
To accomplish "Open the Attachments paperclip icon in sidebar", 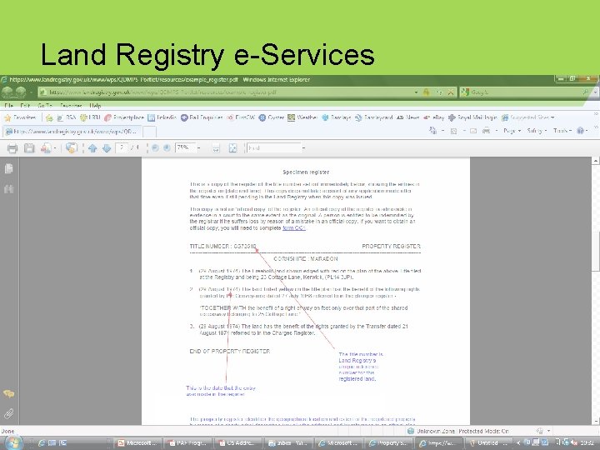I will pyautogui.click(x=9, y=413).
